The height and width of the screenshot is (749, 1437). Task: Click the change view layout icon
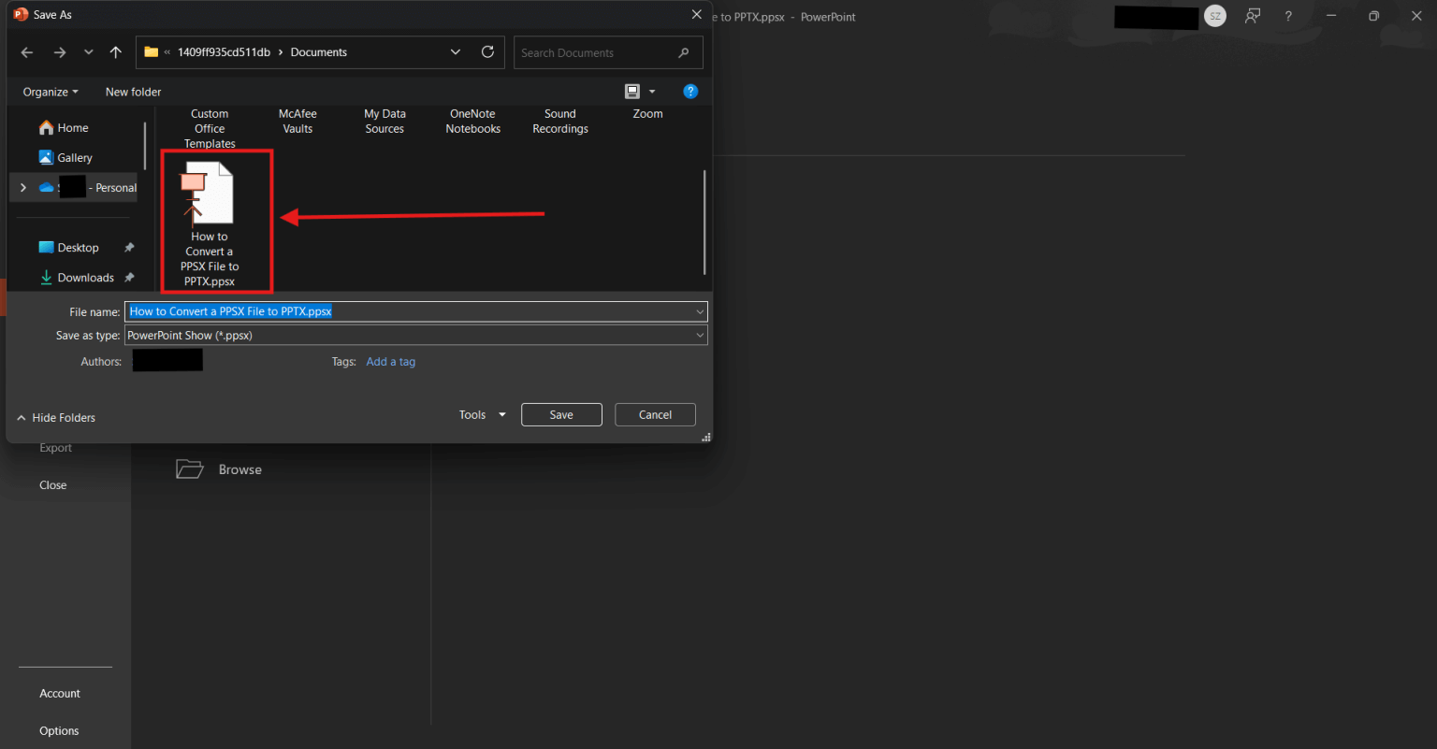(x=632, y=92)
